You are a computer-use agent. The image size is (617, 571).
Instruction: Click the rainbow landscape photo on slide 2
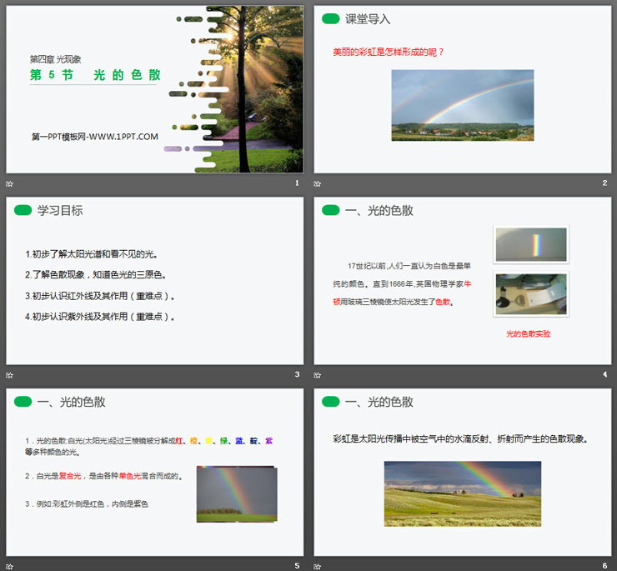[463, 105]
